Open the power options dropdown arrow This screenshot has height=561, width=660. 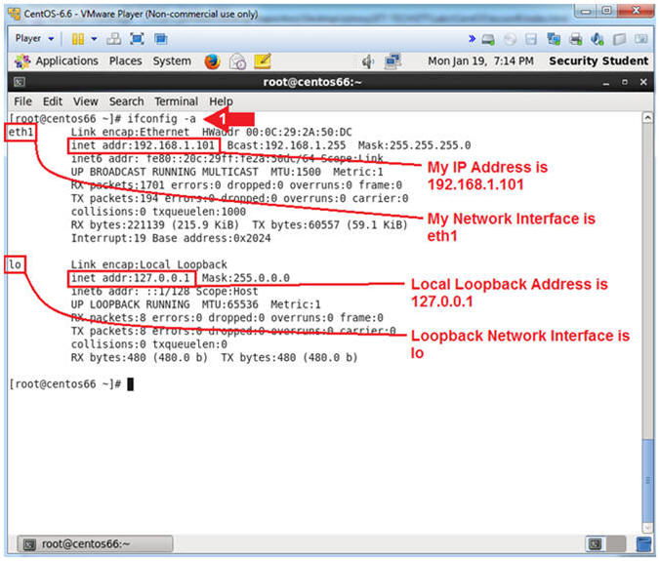coord(94,39)
